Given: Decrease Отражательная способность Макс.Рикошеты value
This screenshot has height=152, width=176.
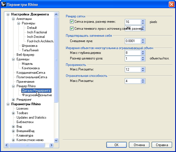Looking at the screenshot, I should (143, 82).
